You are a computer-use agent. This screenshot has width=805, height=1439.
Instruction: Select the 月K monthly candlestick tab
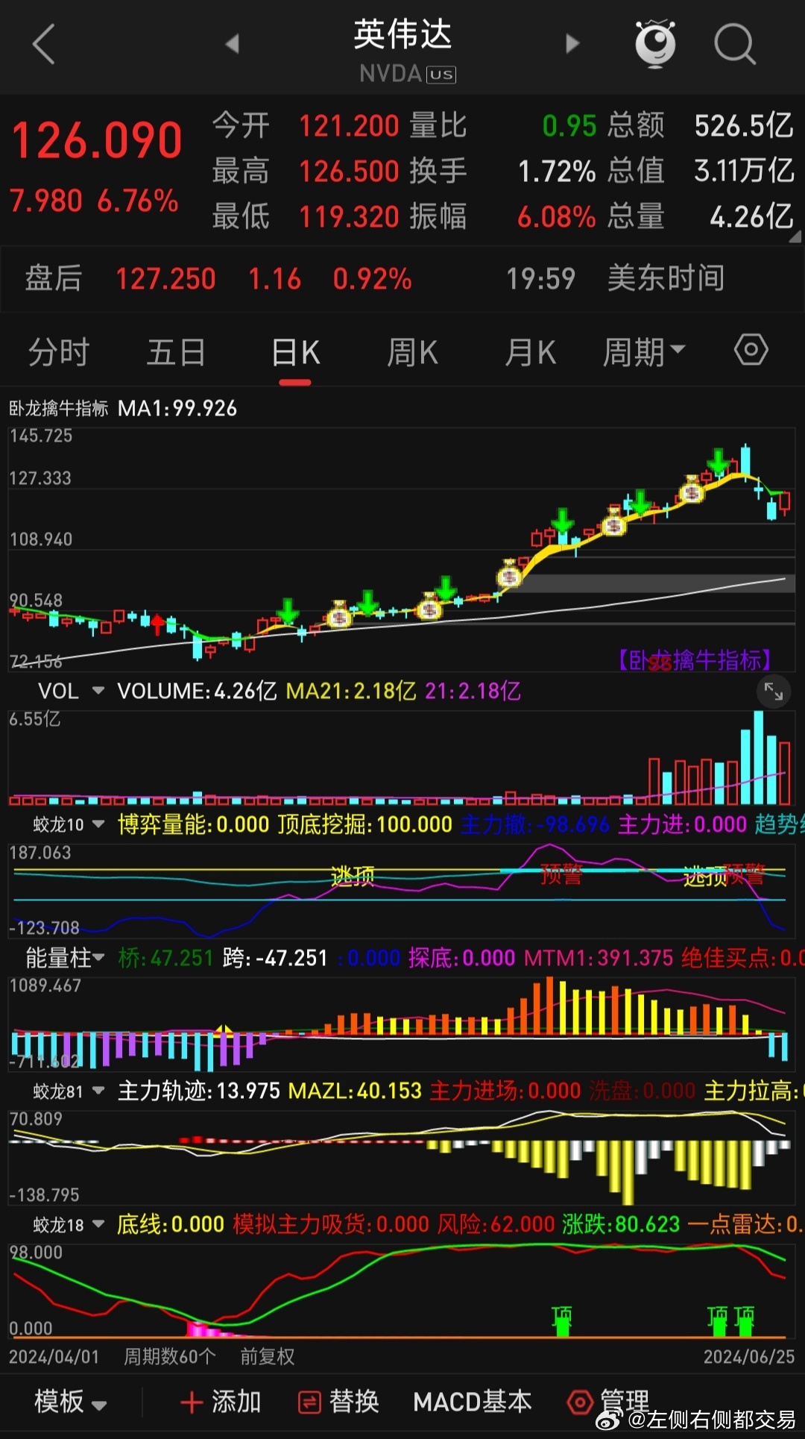pyautogui.click(x=531, y=352)
